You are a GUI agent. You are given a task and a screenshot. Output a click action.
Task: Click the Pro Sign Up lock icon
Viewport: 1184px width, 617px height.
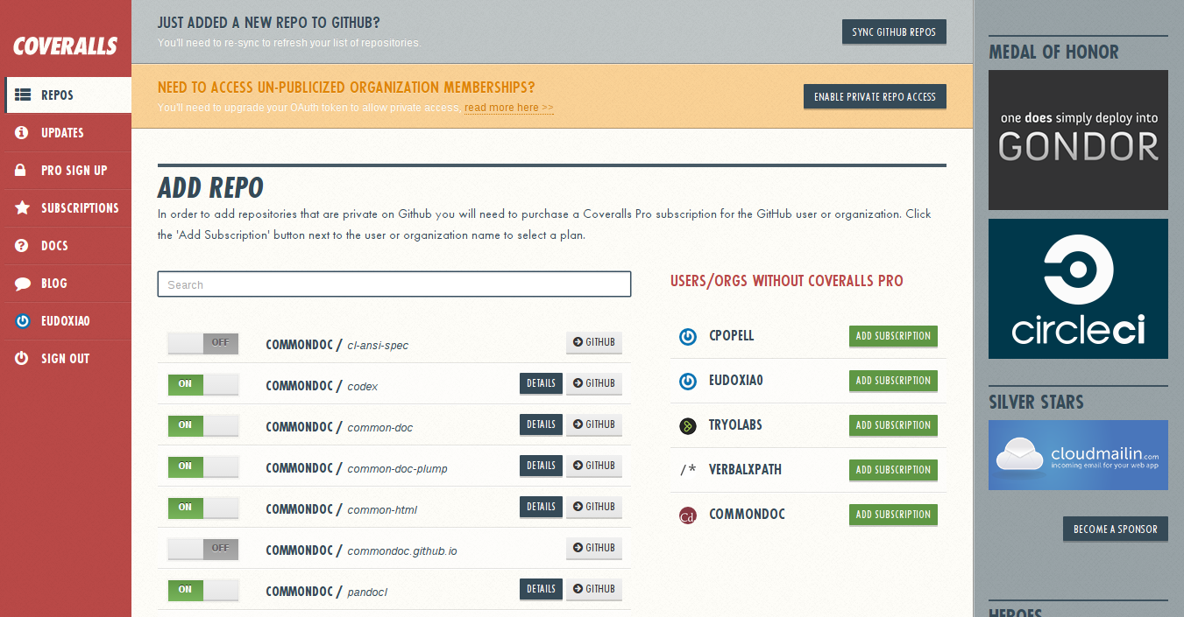23,170
